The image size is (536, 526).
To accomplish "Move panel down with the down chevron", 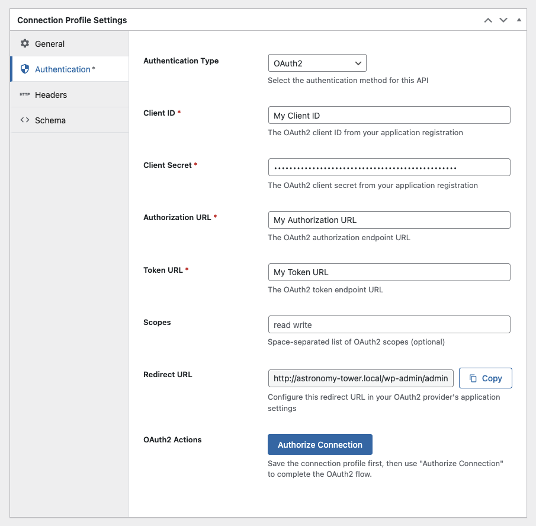I will [503, 20].
